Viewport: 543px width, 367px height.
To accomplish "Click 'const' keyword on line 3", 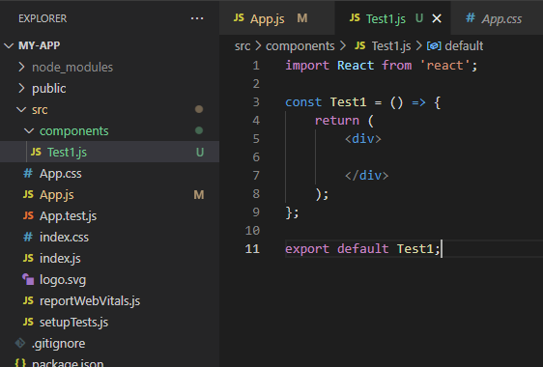I will click(x=303, y=102).
